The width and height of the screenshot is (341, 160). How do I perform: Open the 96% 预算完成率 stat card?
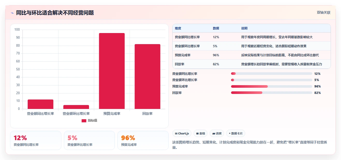click(x=143, y=140)
